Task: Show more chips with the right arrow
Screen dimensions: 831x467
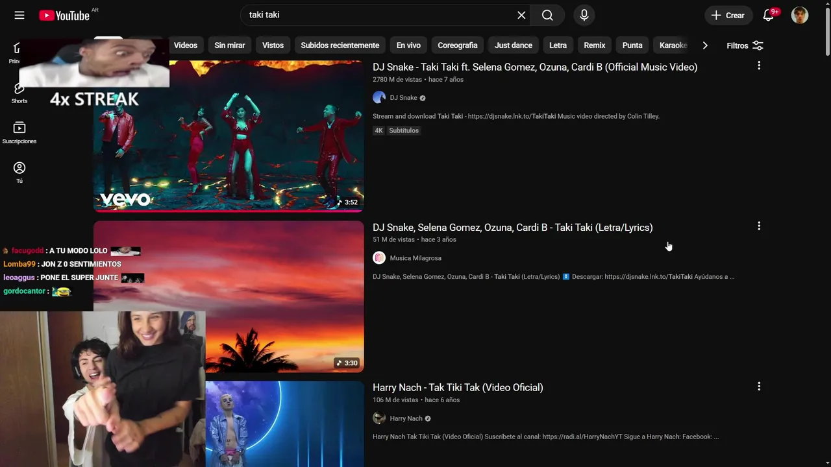Action: pyautogui.click(x=705, y=45)
